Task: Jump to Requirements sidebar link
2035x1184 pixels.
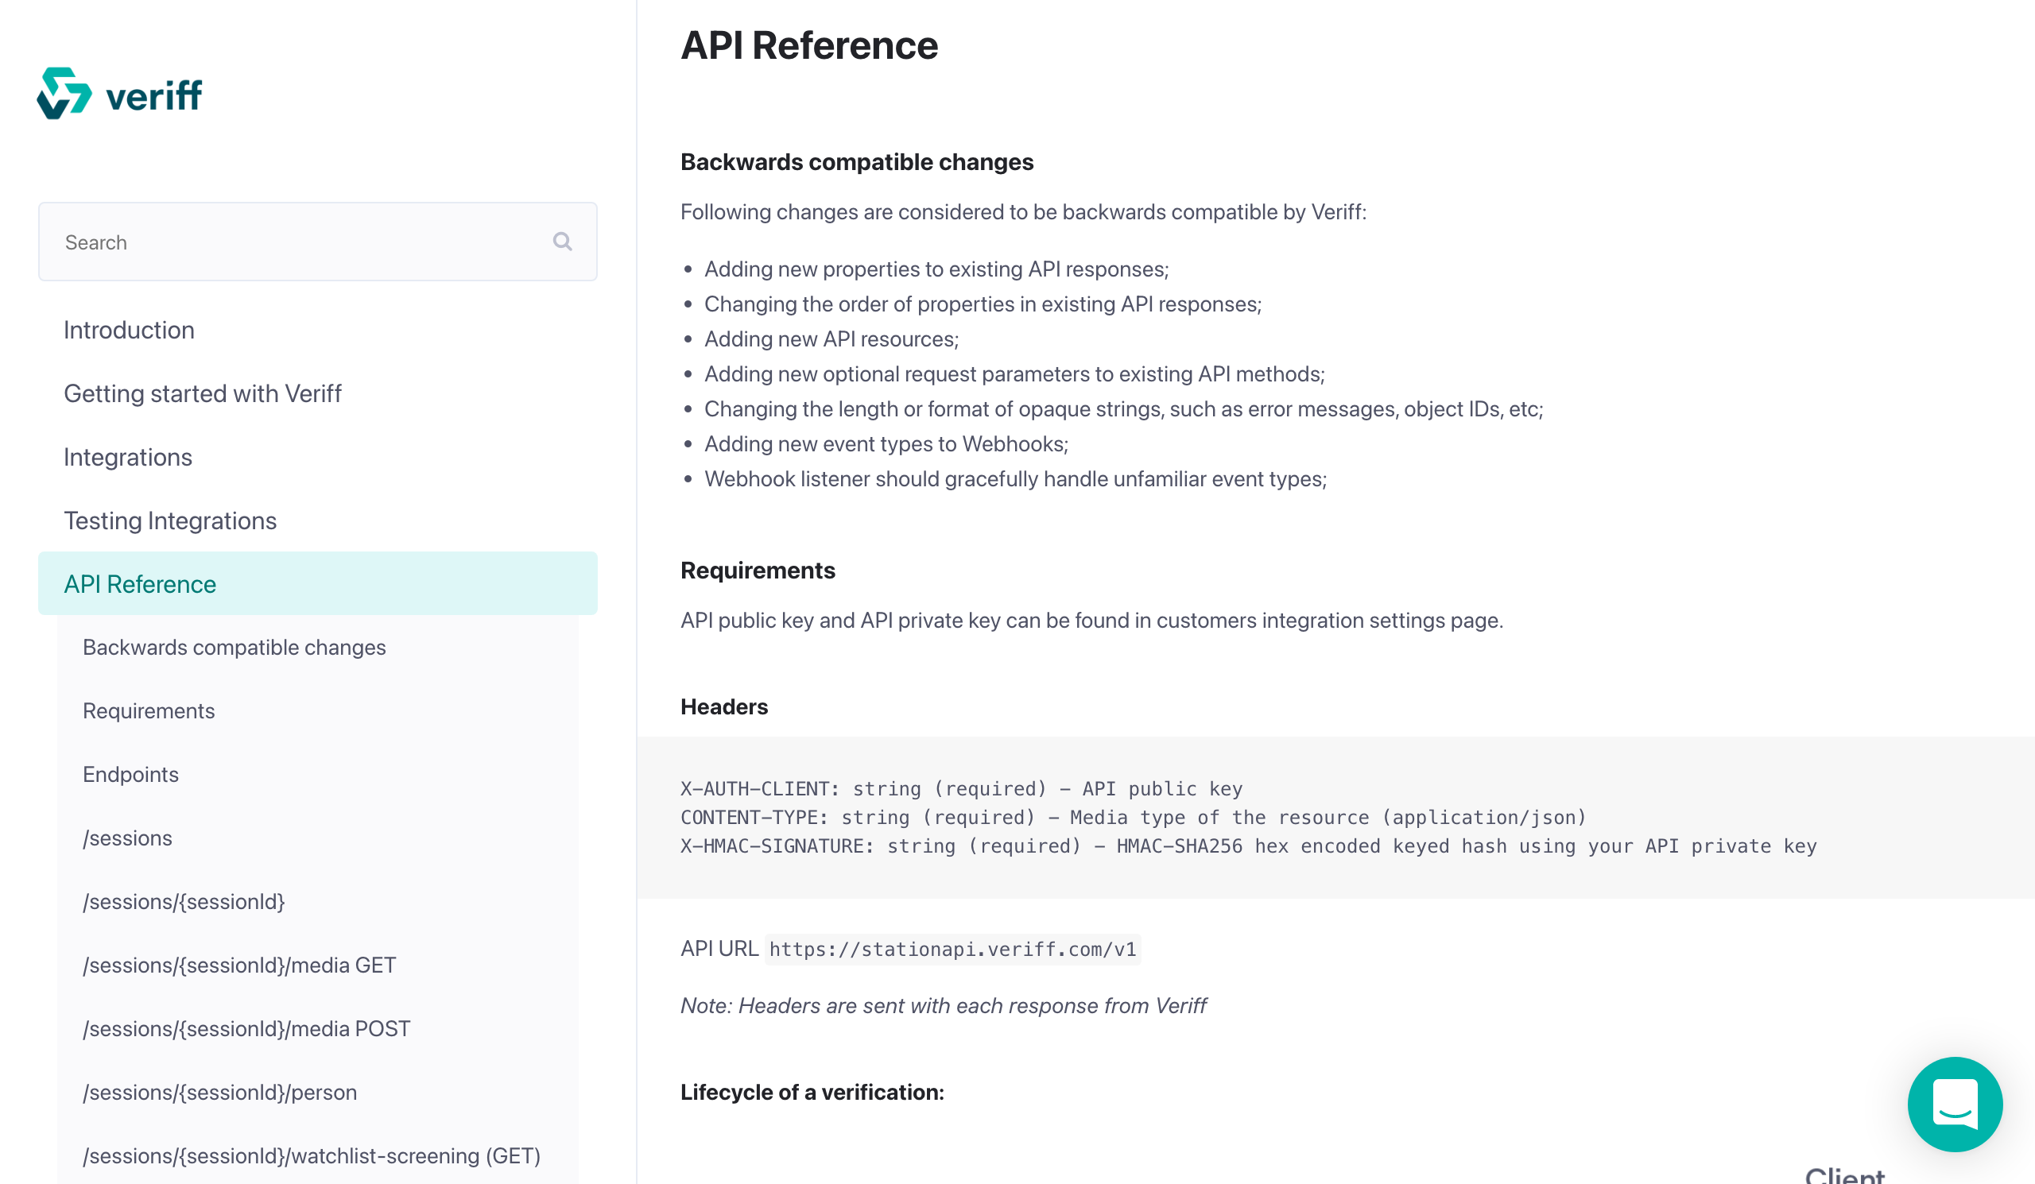Action: point(149,711)
